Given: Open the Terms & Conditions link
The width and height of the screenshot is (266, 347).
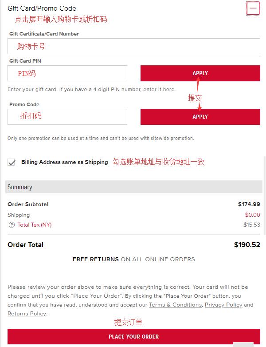Looking at the screenshot, I should [x=175, y=305].
